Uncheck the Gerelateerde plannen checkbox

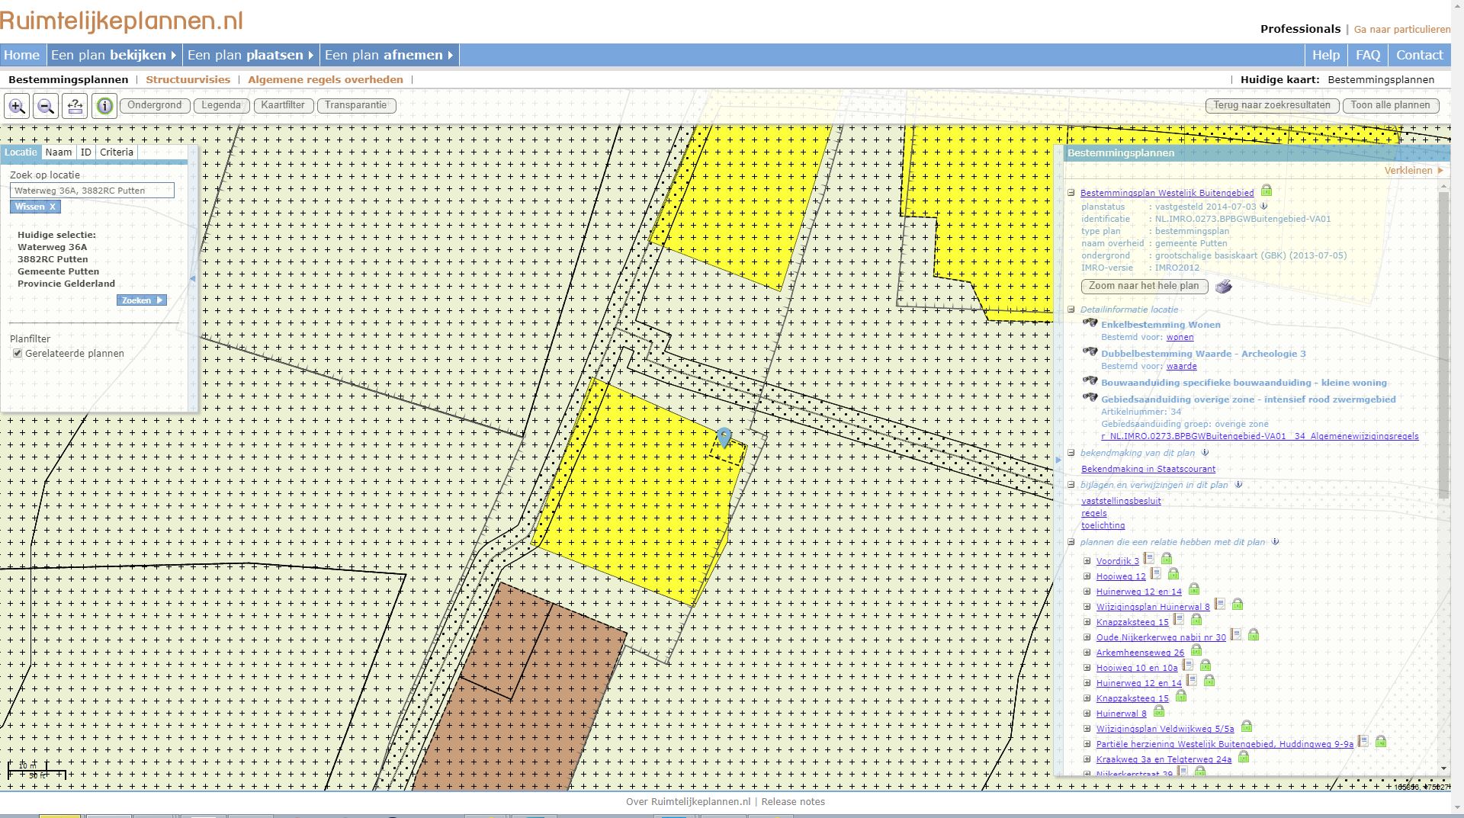18,353
